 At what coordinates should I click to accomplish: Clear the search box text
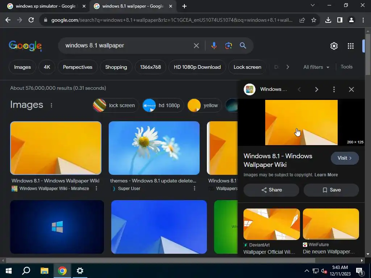click(196, 46)
